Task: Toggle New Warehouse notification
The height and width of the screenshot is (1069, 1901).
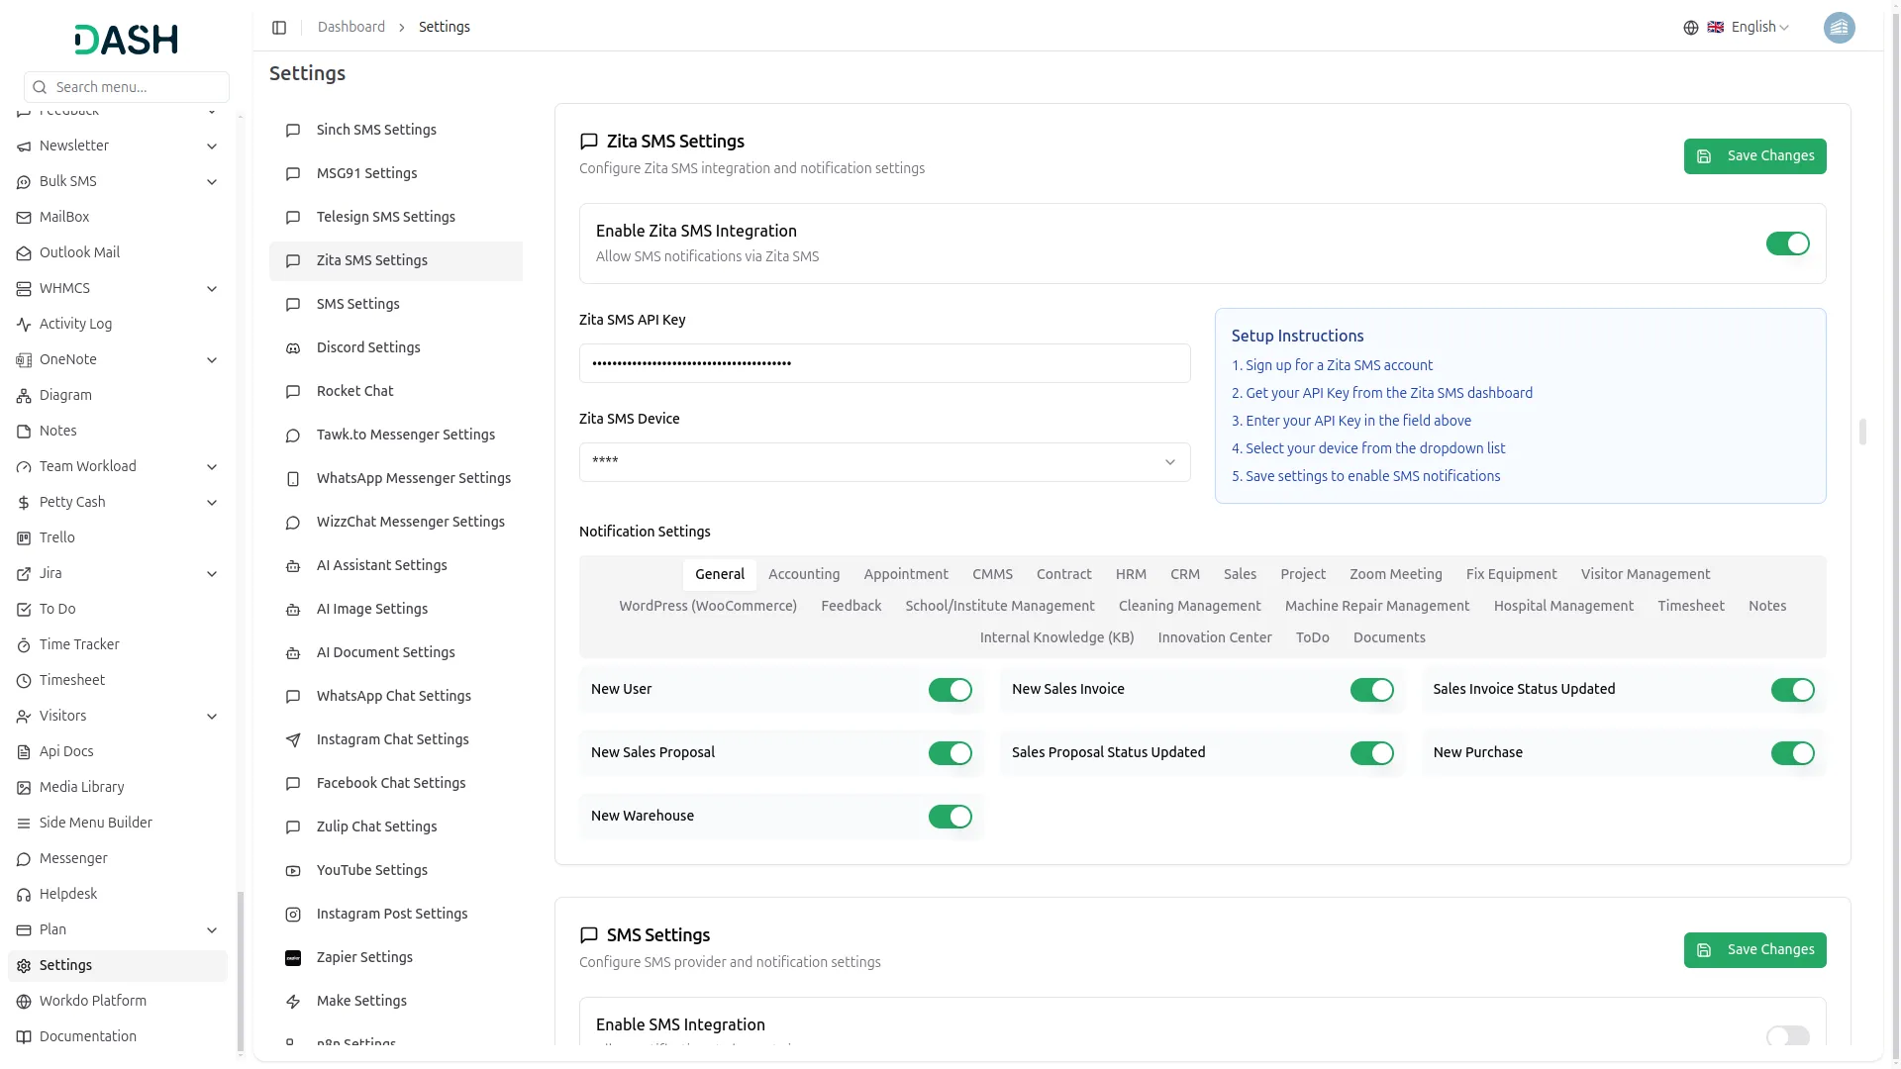Action: coord(950,817)
